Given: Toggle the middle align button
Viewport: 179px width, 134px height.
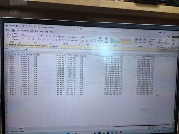Looking at the screenshot, I should pos(57,36).
